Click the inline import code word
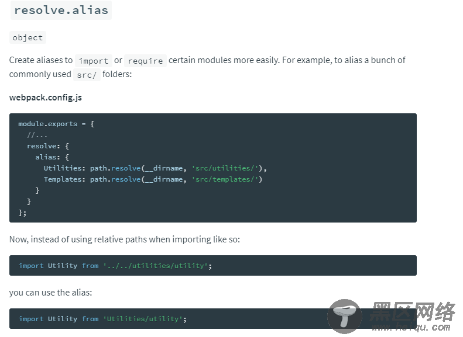463x337 pixels. coord(94,61)
